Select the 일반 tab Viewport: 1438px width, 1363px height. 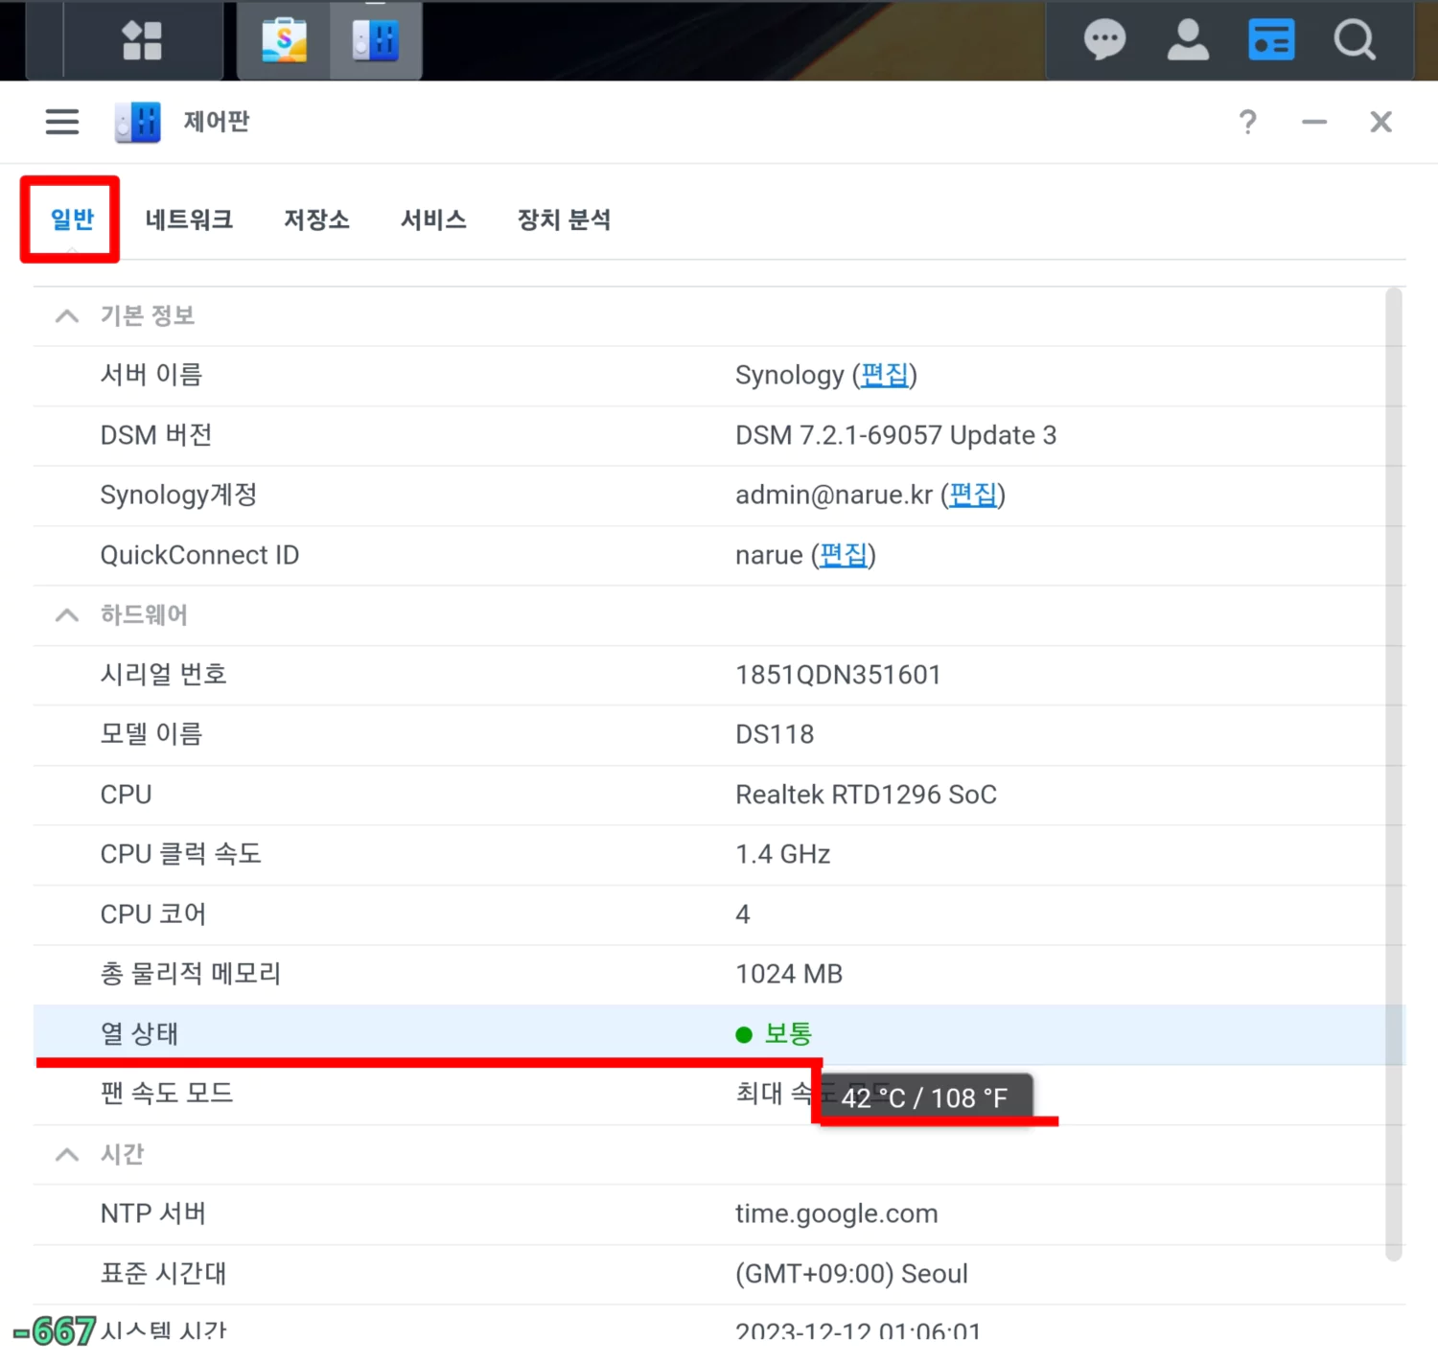72,219
